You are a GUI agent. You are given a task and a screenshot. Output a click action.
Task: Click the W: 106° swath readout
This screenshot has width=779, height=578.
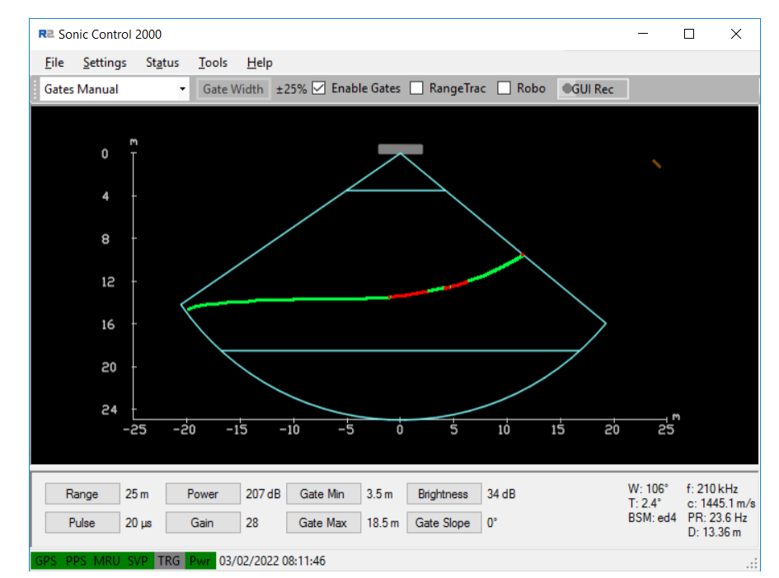pos(648,489)
